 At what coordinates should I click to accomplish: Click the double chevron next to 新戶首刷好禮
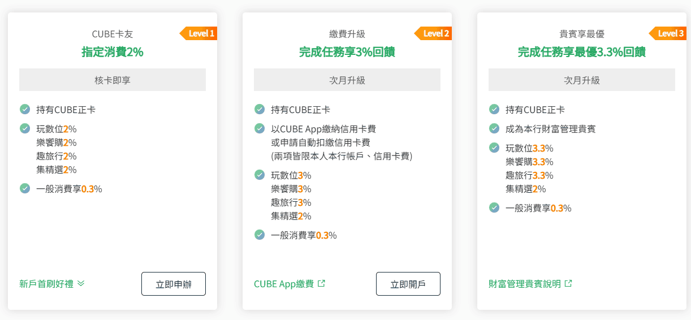81,284
